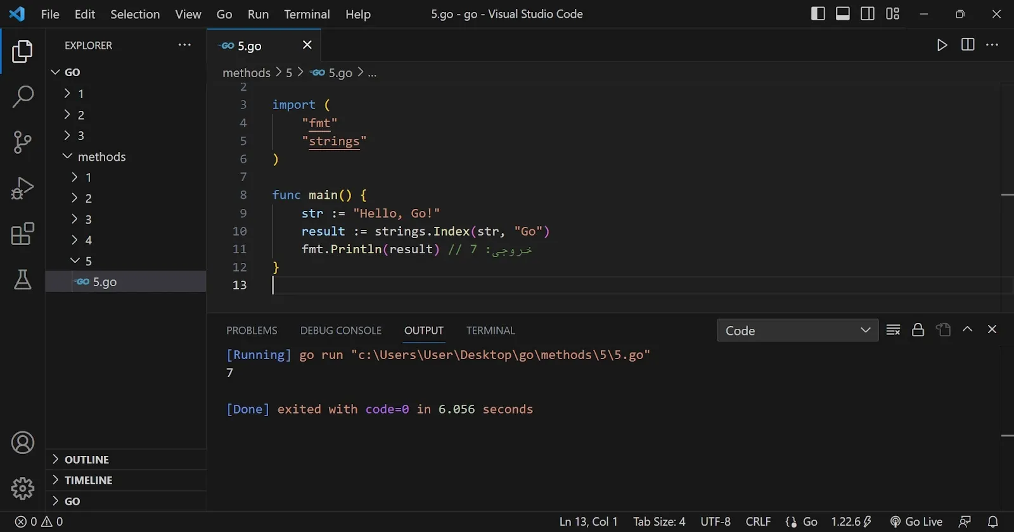This screenshot has width=1014, height=532.
Task: Open the Search view in activity bar
Action: [22, 97]
